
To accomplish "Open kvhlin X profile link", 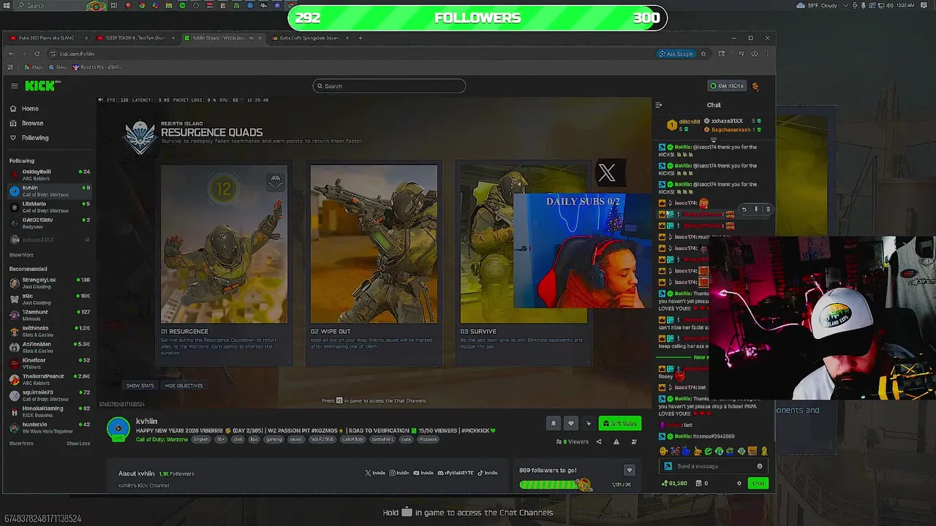I will (x=375, y=473).
